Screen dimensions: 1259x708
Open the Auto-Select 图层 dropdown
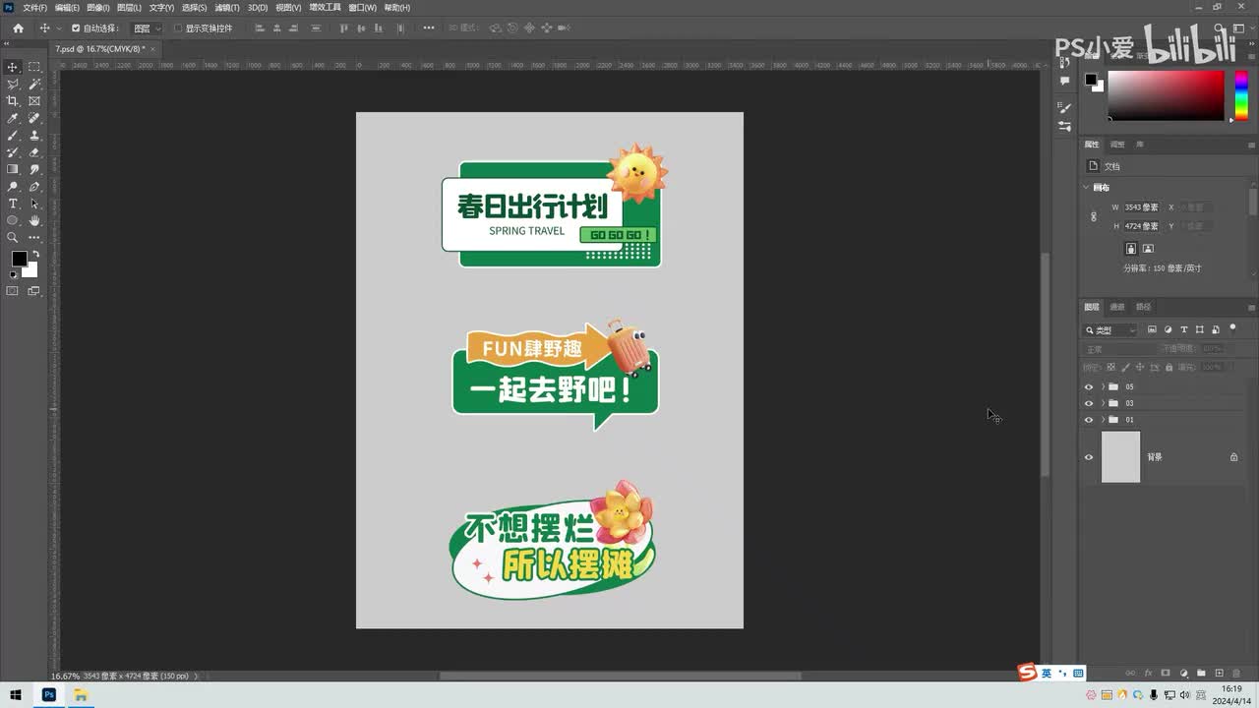tap(147, 29)
